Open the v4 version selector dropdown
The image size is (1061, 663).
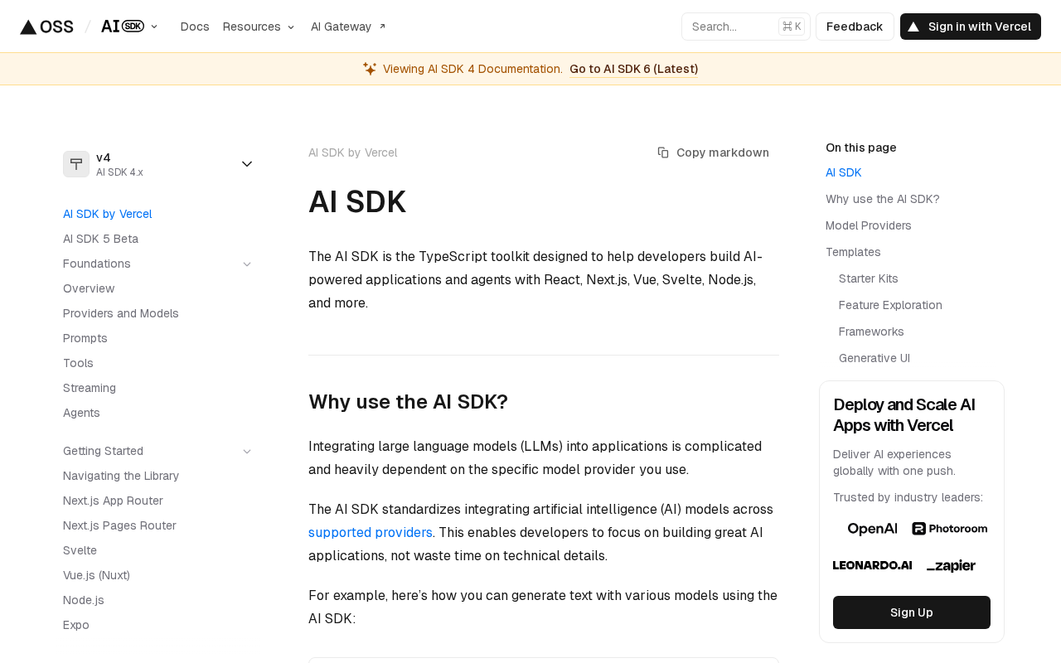pos(247,164)
